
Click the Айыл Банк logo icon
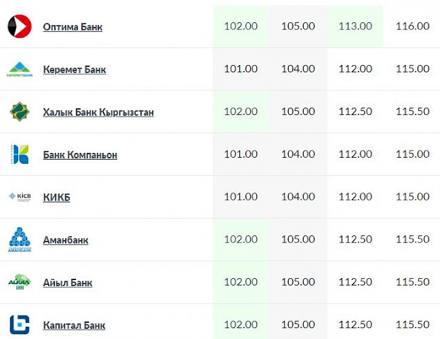click(x=19, y=282)
